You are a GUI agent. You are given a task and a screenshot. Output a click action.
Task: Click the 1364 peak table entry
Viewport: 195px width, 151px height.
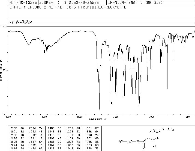pos(55,145)
